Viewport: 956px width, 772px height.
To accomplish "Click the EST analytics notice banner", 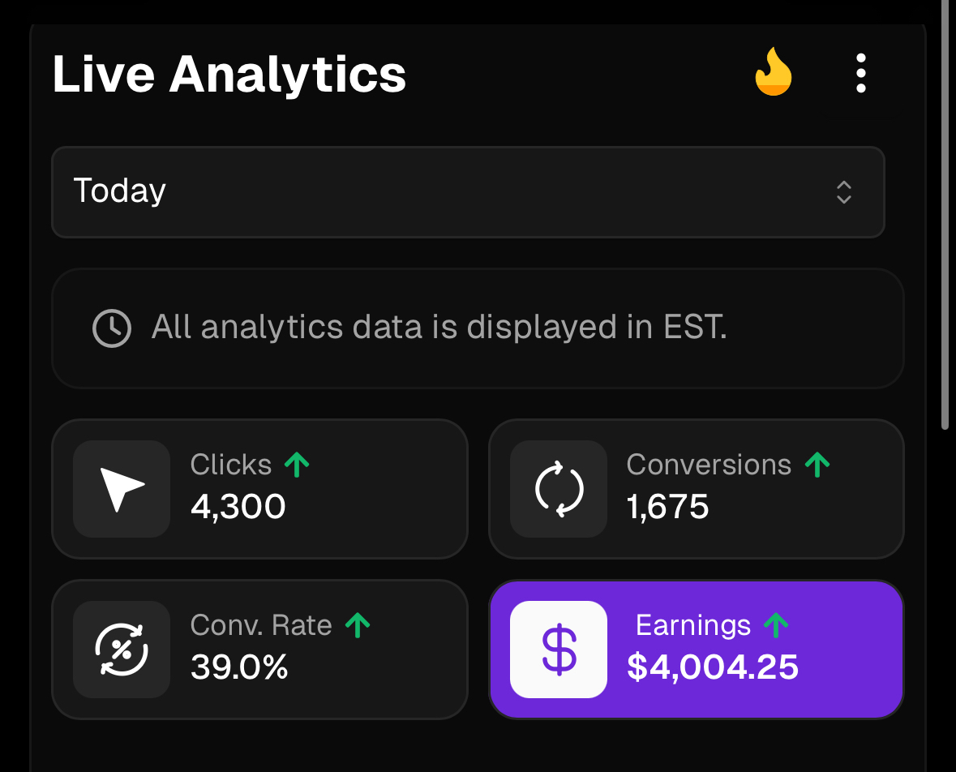I will point(478,328).
